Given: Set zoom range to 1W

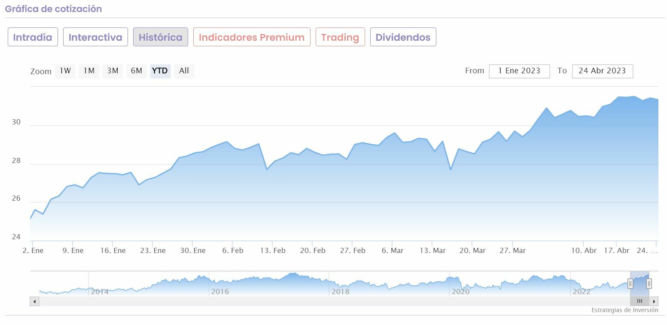Looking at the screenshot, I should click(x=65, y=71).
